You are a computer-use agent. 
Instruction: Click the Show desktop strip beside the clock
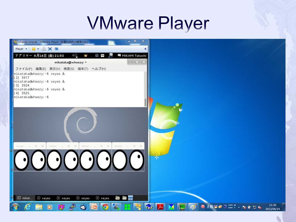pyautogui.click(x=284, y=207)
